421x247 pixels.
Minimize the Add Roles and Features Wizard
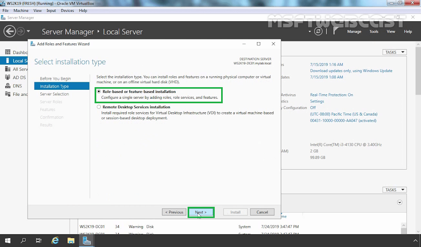244,44
